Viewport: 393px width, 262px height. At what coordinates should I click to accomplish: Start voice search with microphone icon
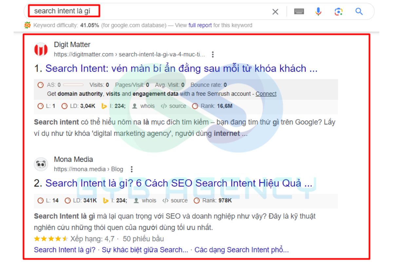[x=318, y=11]
